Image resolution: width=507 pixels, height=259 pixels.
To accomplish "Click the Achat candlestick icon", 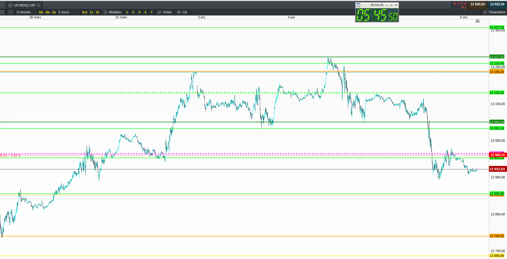I will pyautogui.click(x=159, y=12).
